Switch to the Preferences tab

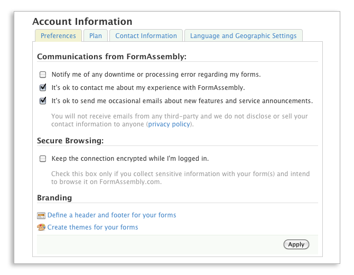pyautogui.click(x=58, y=36)
